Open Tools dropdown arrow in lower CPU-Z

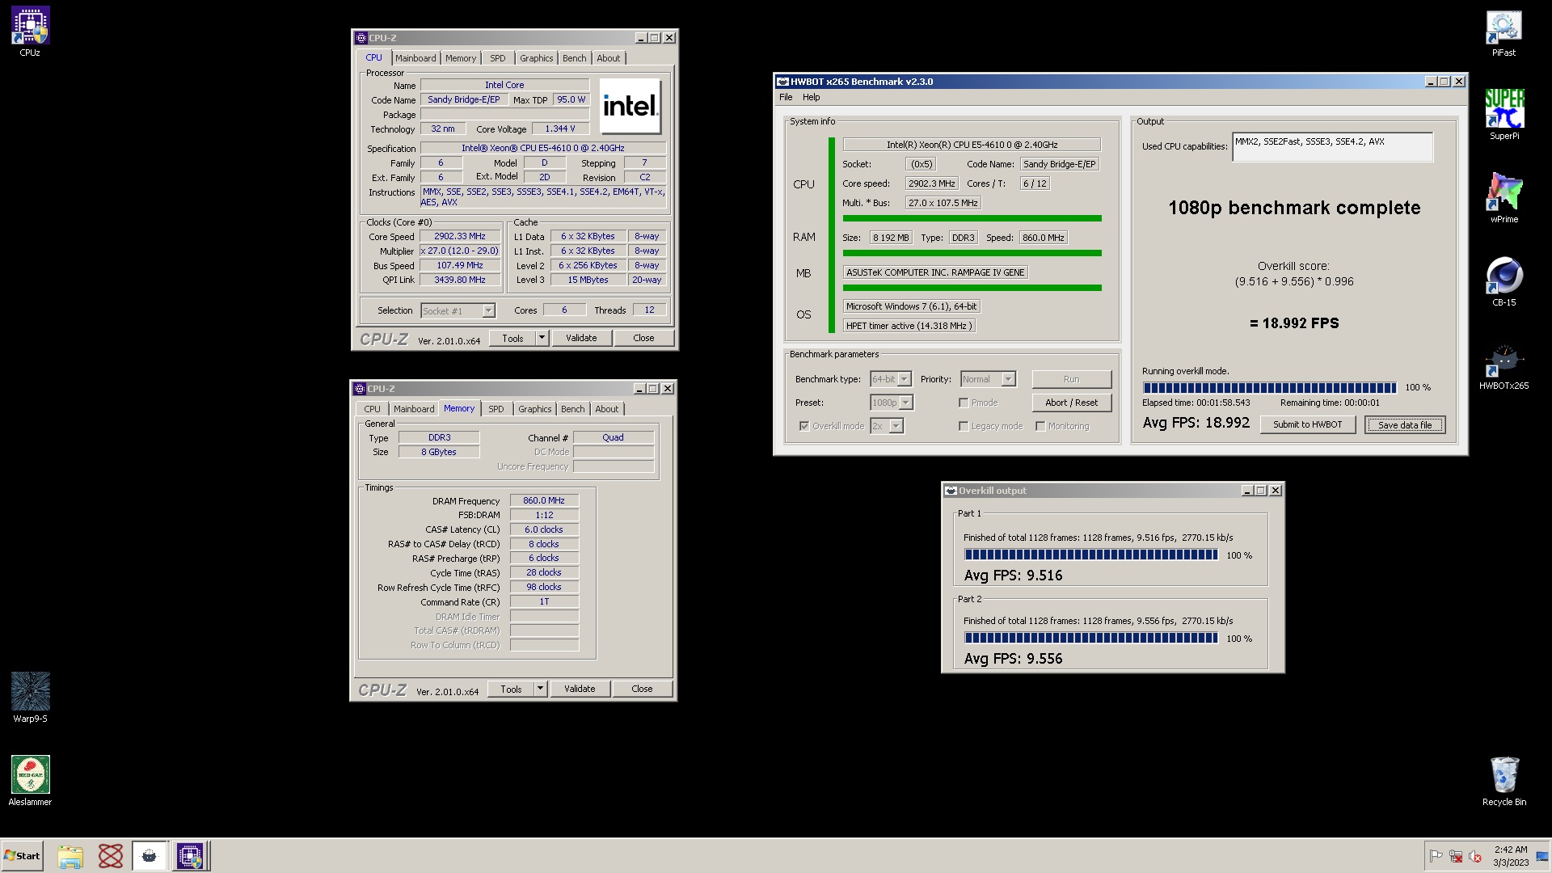pyautogui.click(x=540, y=689)
